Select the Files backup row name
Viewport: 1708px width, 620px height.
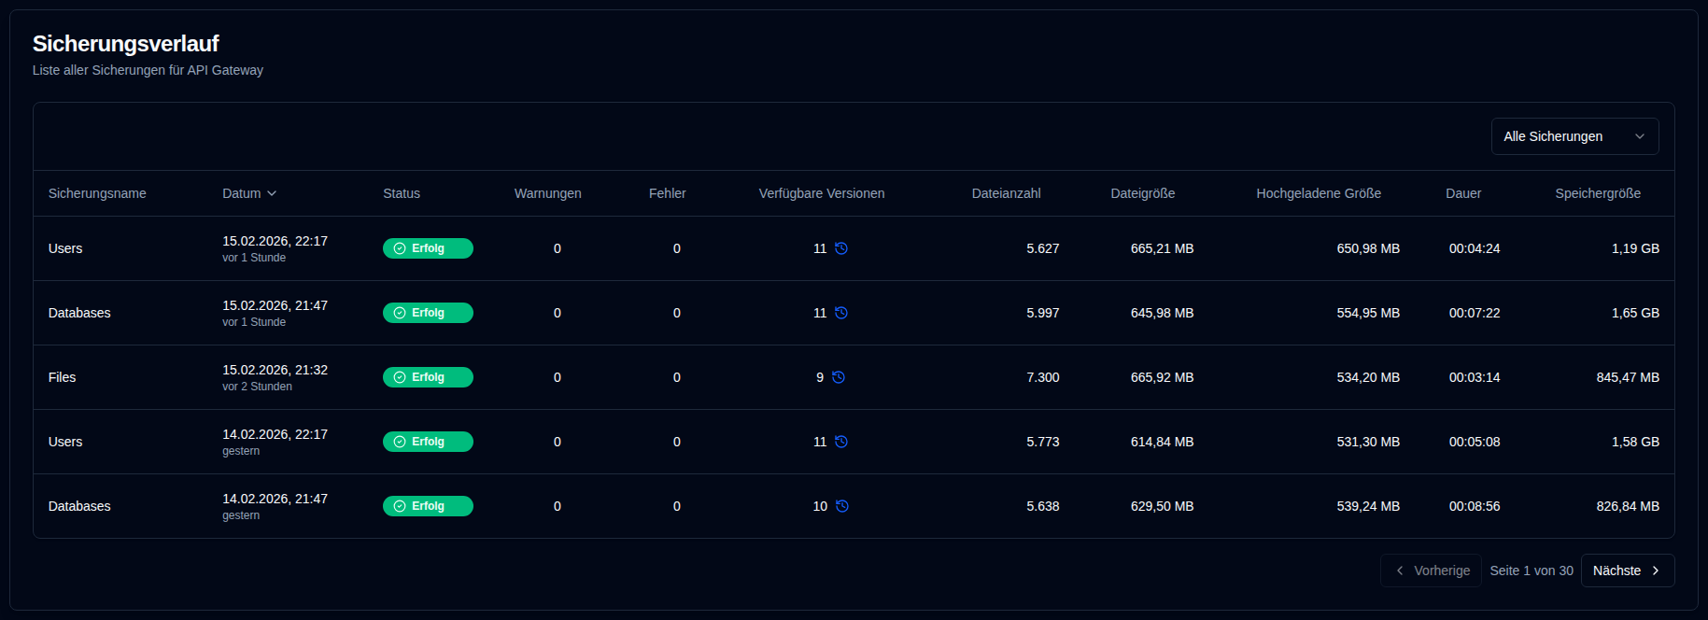(x=63, y=377)
